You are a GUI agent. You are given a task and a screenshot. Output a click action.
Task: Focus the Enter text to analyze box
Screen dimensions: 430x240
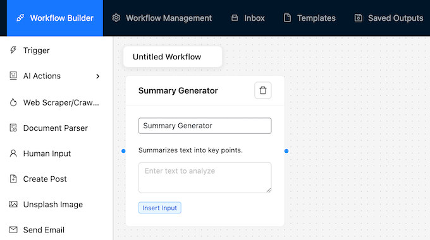point(205,177)
